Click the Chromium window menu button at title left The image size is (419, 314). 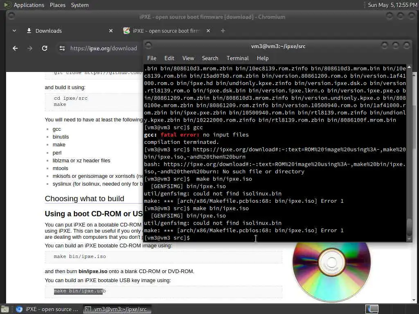click(11, 16)
